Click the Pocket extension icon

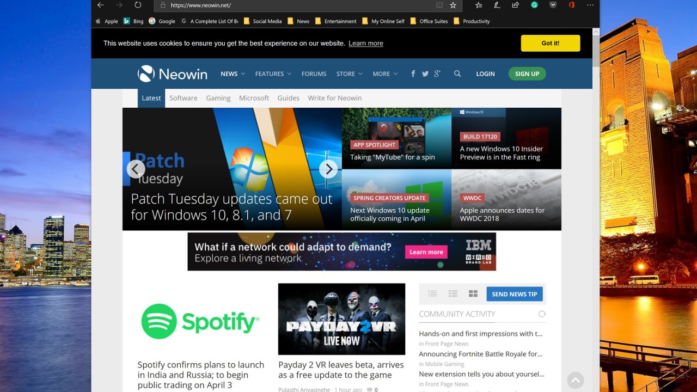pos(553,5)
